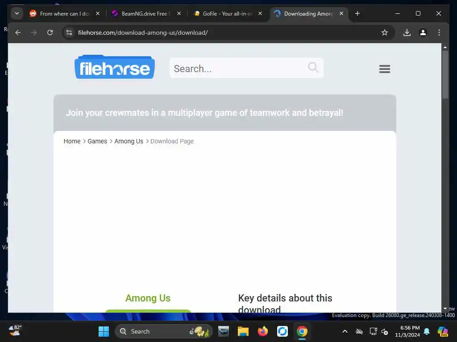Open Chrome downloads panel
Screen dimensions: 457x342
[407, 33]
